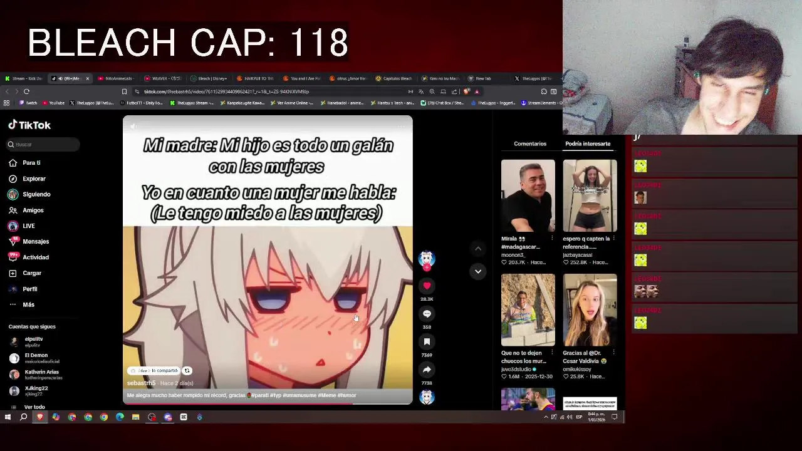Image resolution: width=802 pixels, height=451 pixels.
Task: Open Windows taskbar search
Action: click(24, 417)
